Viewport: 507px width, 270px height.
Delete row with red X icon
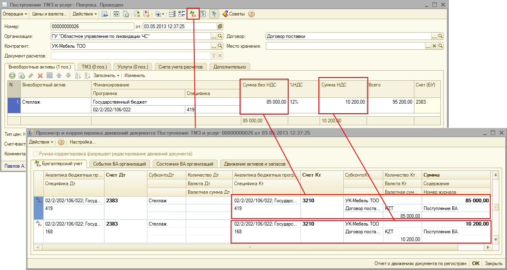[40, 75]
